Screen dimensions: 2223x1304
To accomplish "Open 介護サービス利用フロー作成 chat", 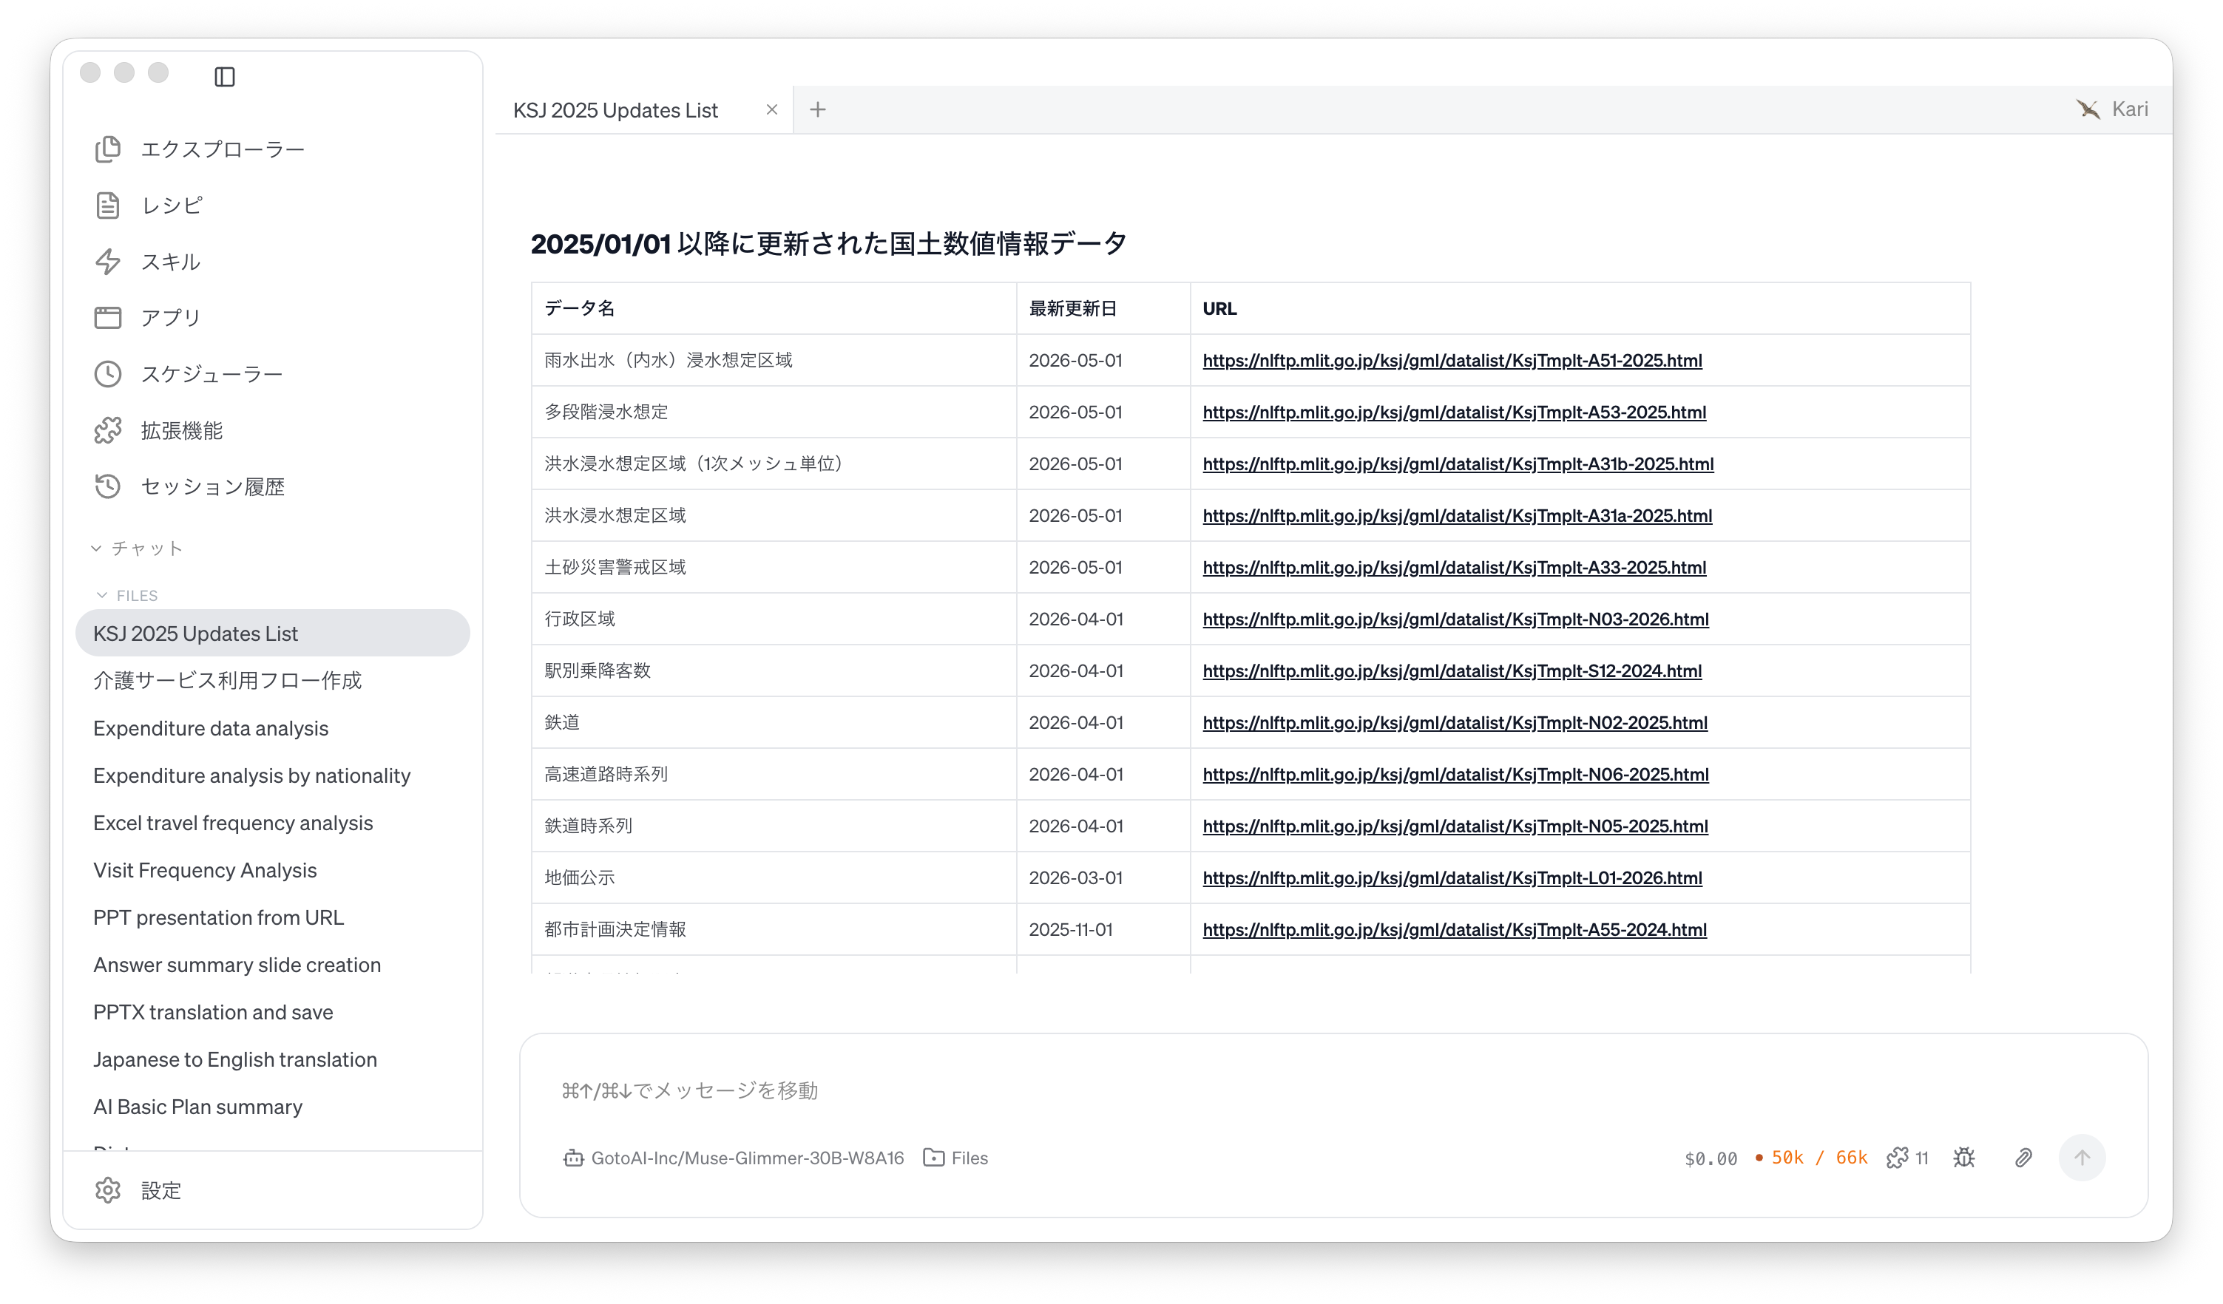I will (x=228, y=681).
